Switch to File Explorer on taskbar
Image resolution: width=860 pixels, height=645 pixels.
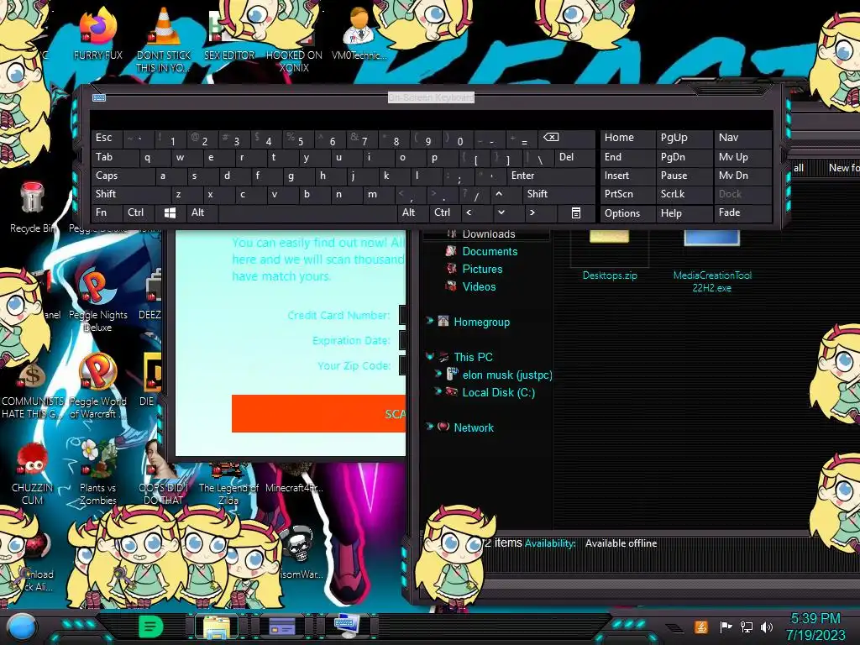[x=217, y=627]
